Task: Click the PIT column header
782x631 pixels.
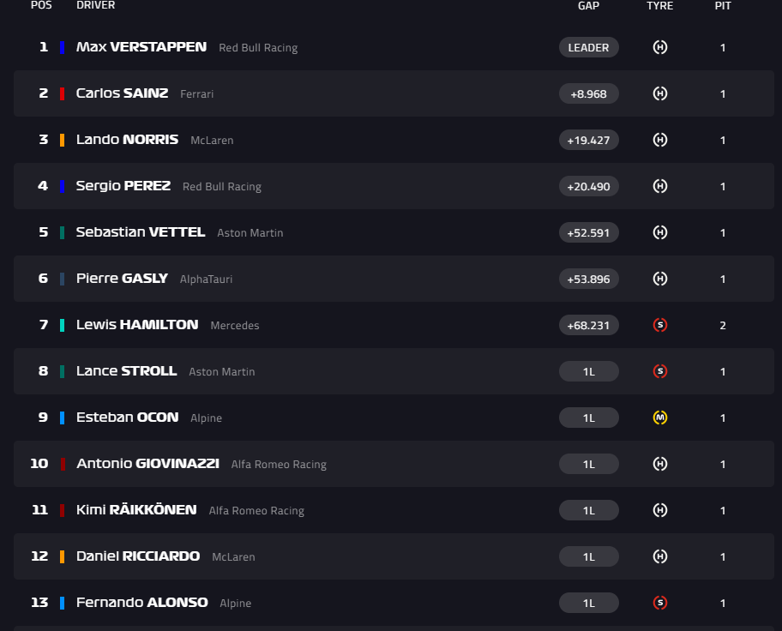Action: coord(723,5)
